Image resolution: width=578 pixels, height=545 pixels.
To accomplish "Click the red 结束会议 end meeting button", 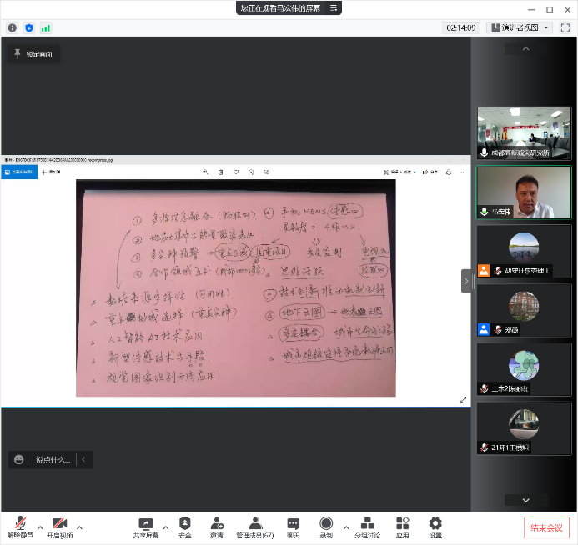I will tap(547, 527).
